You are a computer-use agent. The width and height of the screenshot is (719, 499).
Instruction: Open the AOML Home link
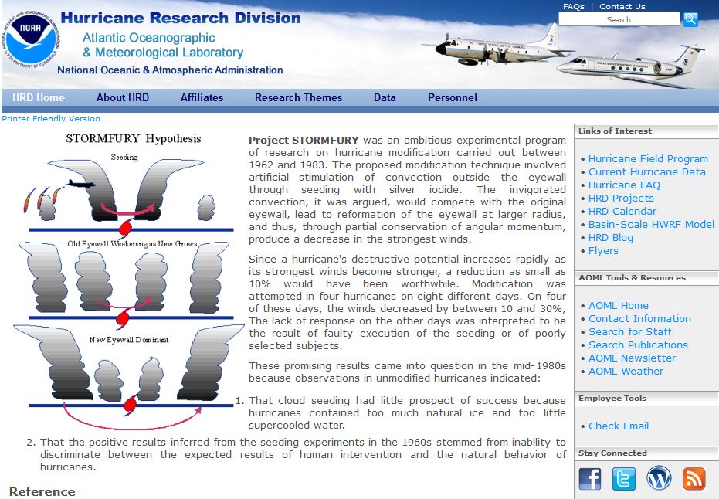(619, 305)
